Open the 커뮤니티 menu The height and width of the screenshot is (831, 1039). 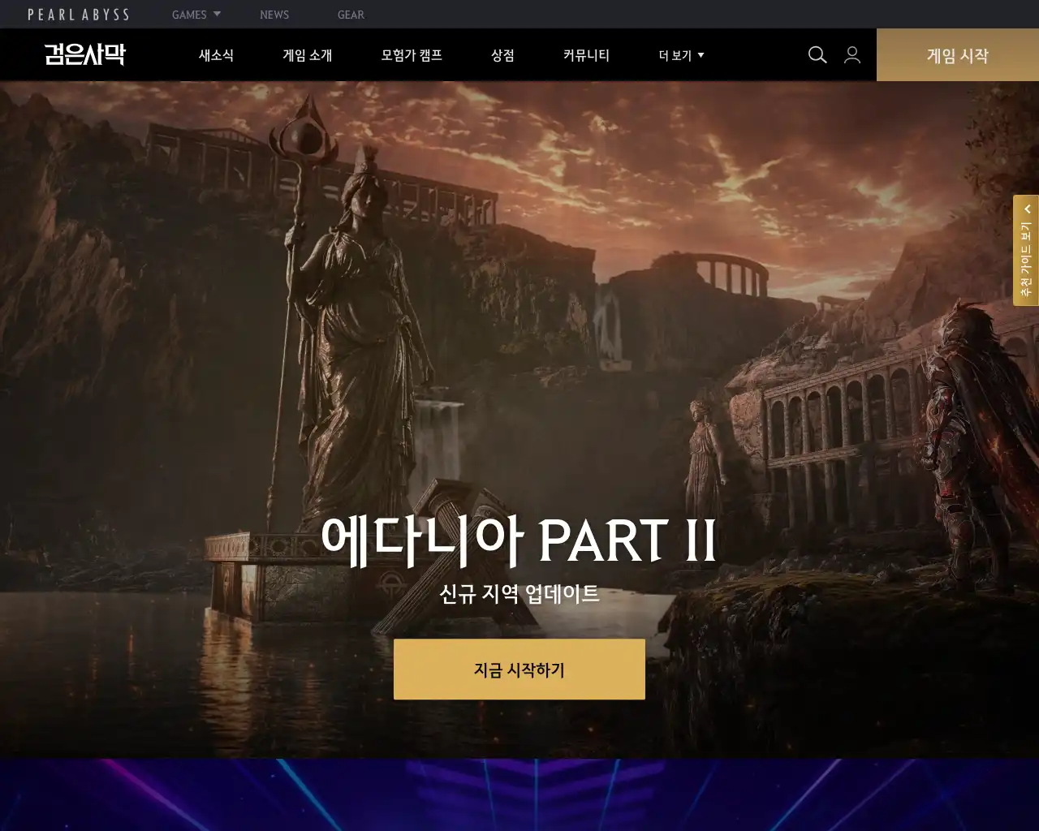pyautogui.click(x=586, y=55)
